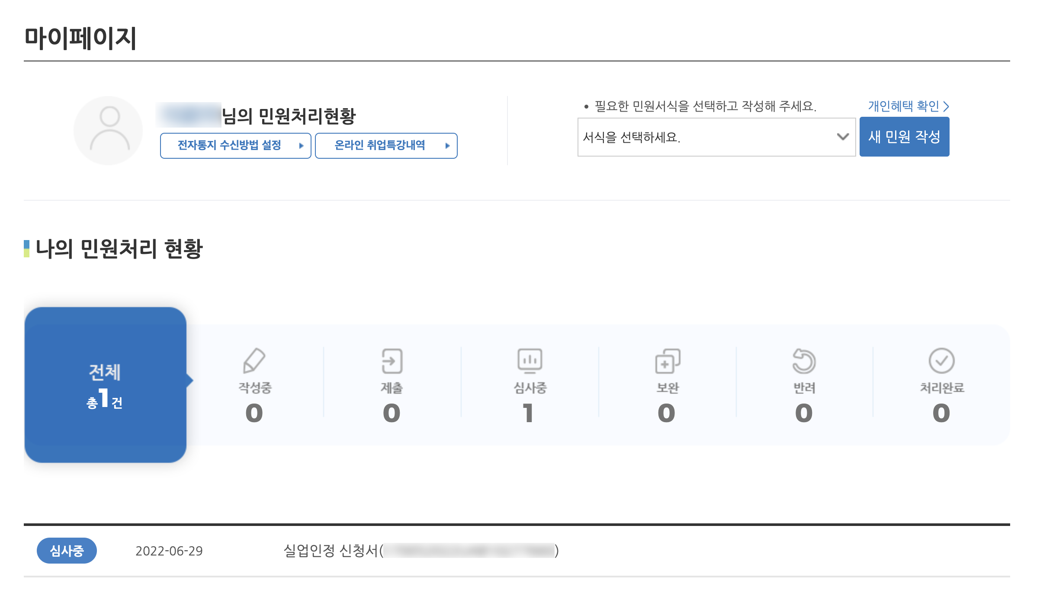Screen dimensions: 1040x609
Task: Click the 작성중 count of 0
Action: 254,413
